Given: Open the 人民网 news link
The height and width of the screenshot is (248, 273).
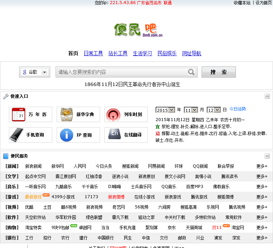Looking at the screenshot, I should 80,166.
